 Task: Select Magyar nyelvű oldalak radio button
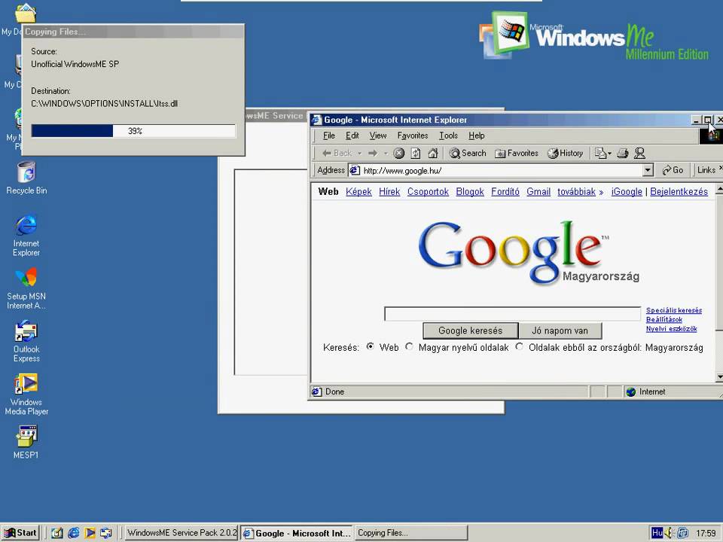click(x=409, y=346)
